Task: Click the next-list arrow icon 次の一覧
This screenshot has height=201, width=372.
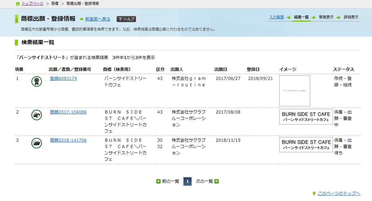Action: point(217,181)
